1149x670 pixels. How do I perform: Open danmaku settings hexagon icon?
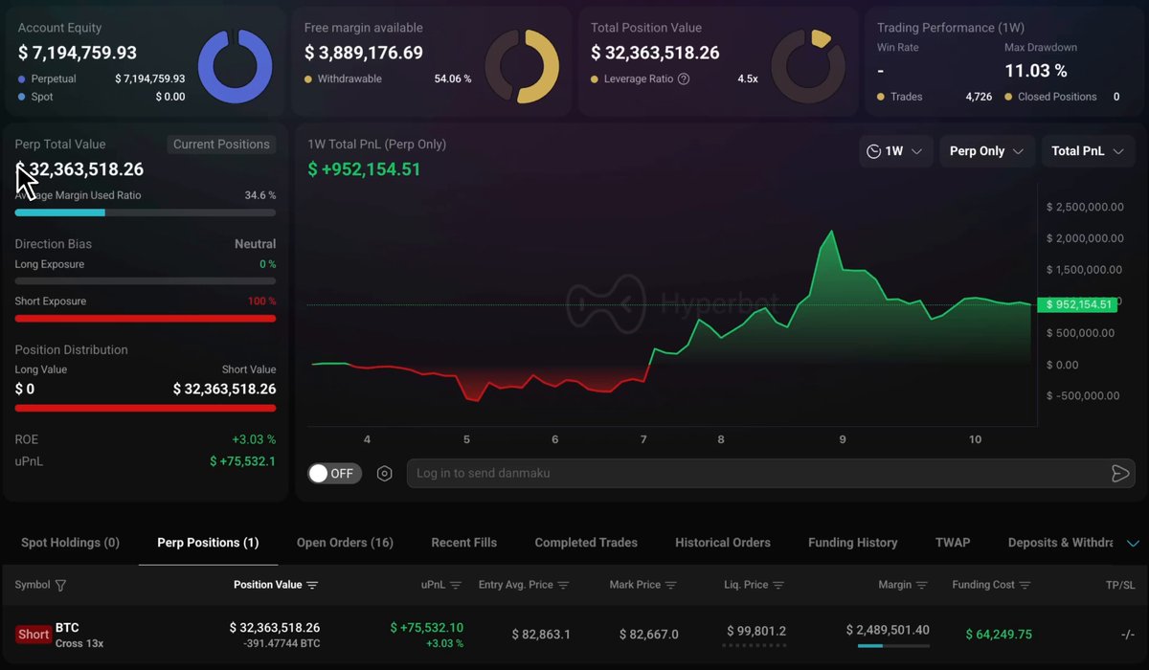[x=385, y=474]
